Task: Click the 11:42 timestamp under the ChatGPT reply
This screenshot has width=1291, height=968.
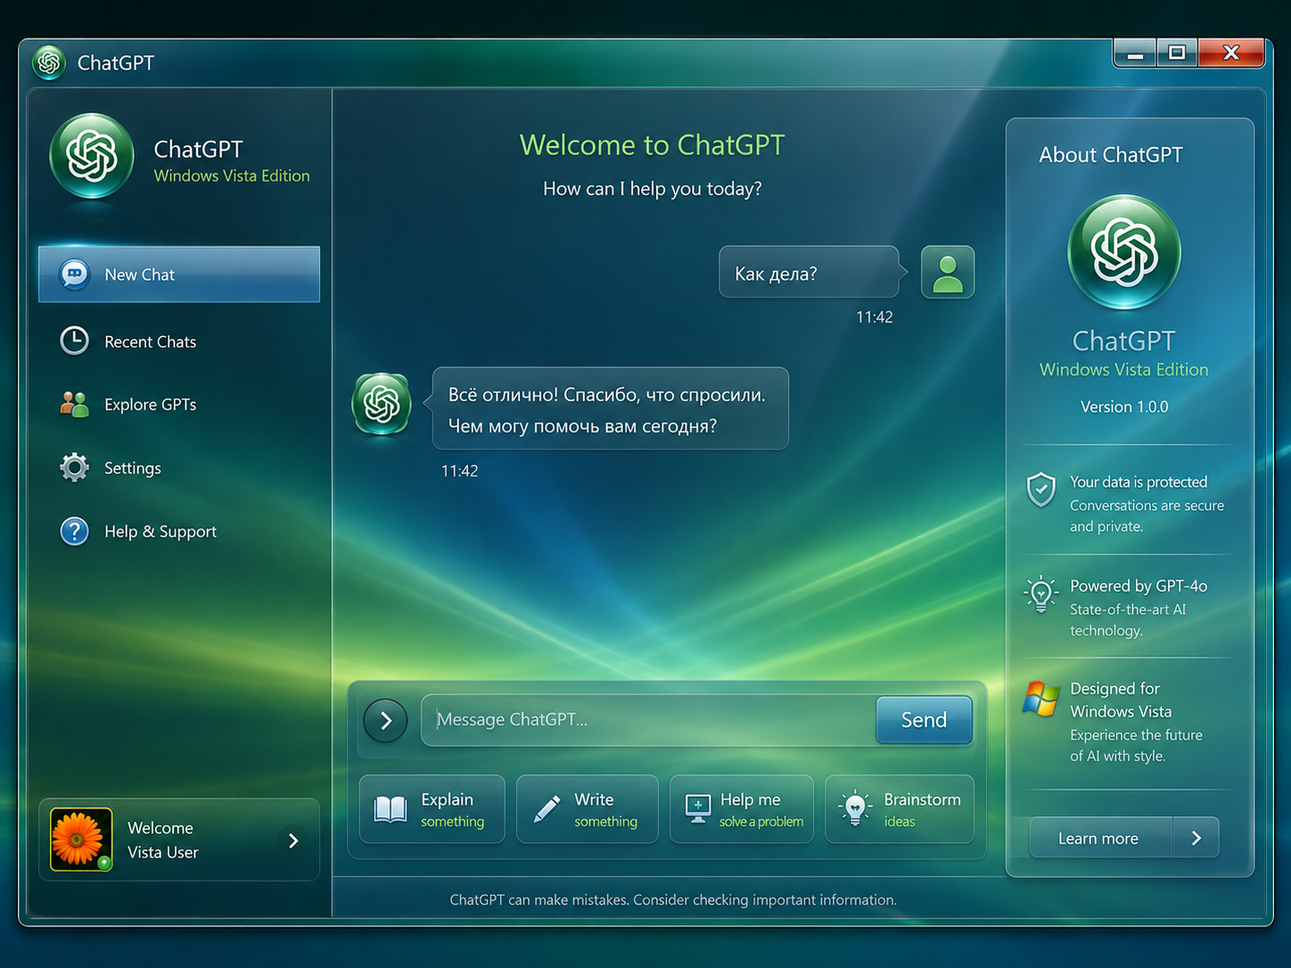Action: coord(460,471)
